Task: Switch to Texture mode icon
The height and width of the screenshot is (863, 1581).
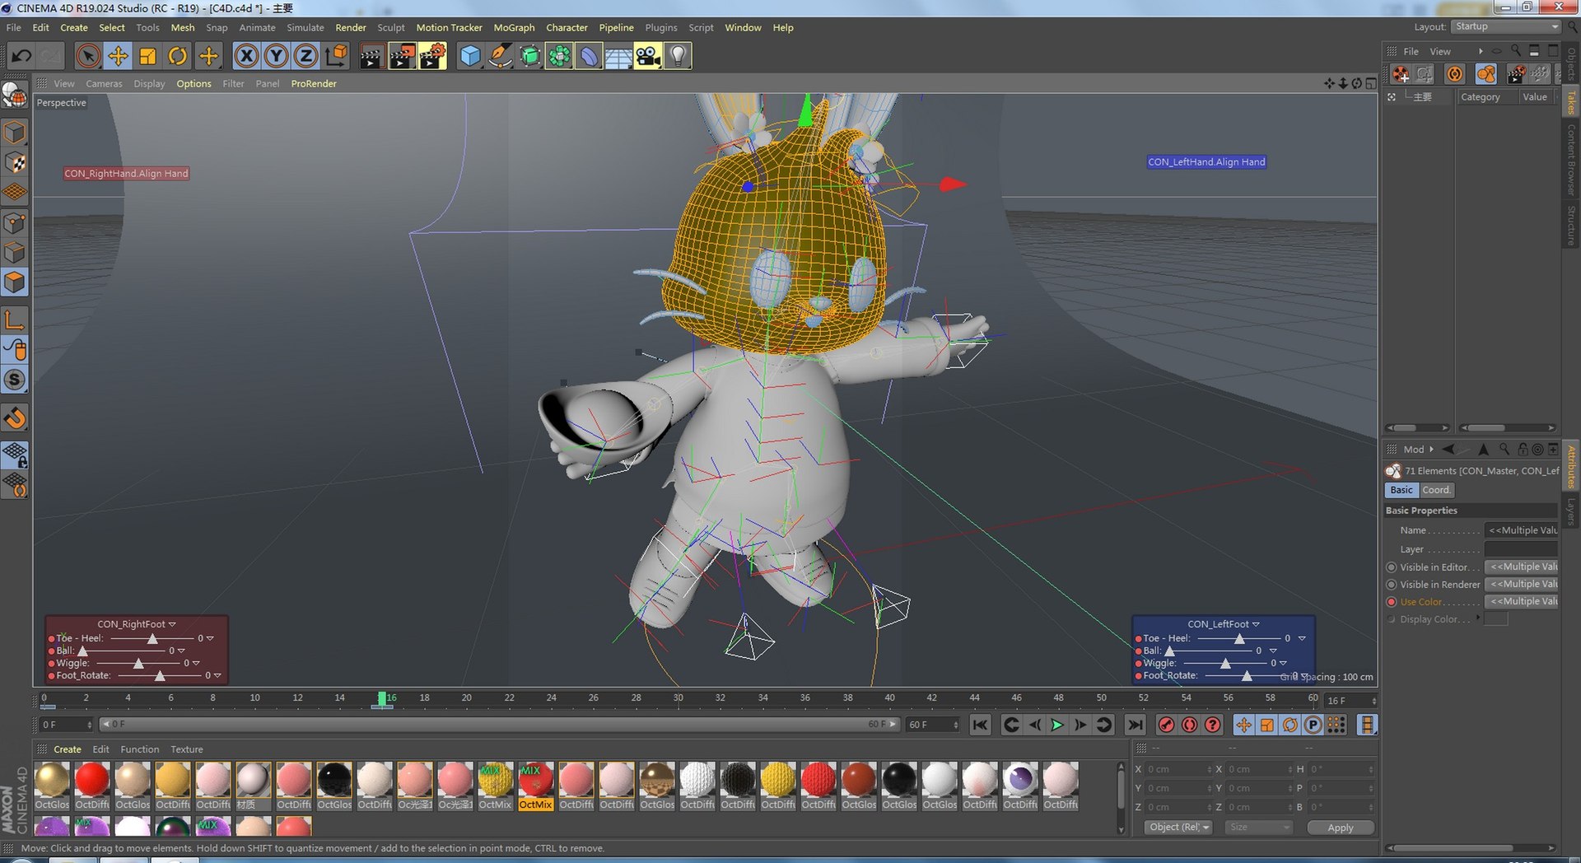Action: (x=15, y=163)
